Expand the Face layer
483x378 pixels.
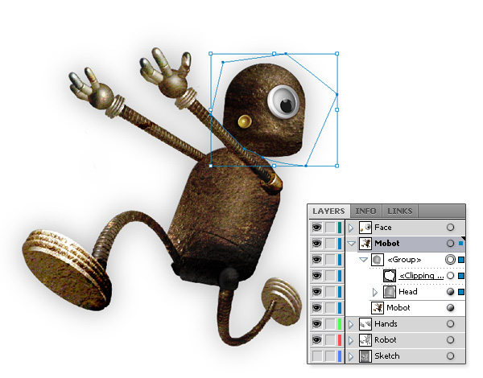tap(351, 228)
